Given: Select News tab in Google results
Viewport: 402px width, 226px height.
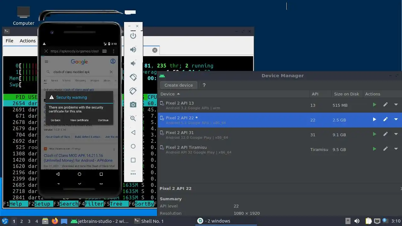Looking at the screenshot, I should (x=55, y=81).
